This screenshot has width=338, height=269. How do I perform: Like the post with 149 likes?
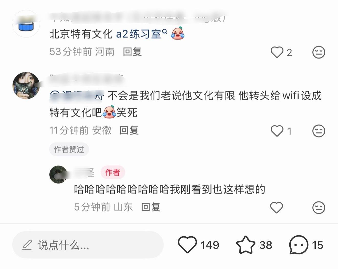point(187,245)
